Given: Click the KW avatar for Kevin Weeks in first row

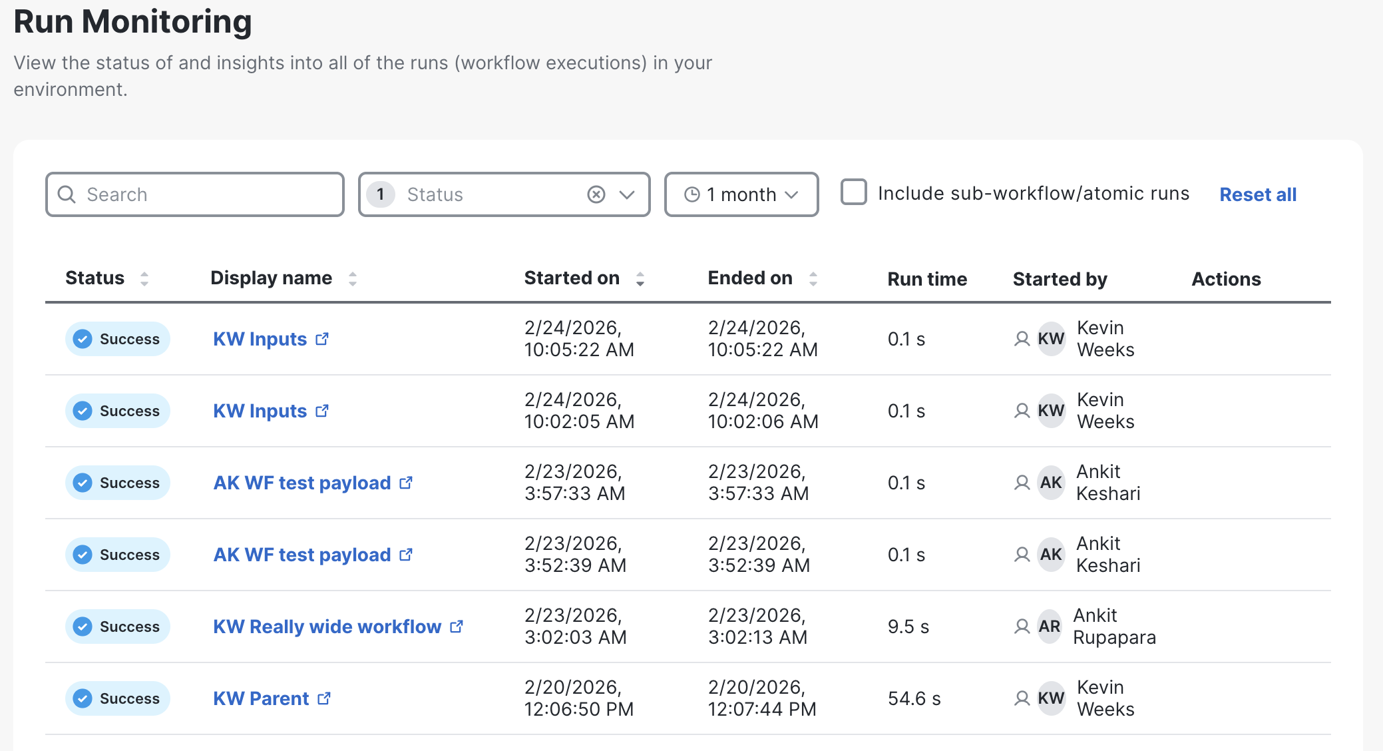Looking at the screenshot, I should pos(1051,339).
